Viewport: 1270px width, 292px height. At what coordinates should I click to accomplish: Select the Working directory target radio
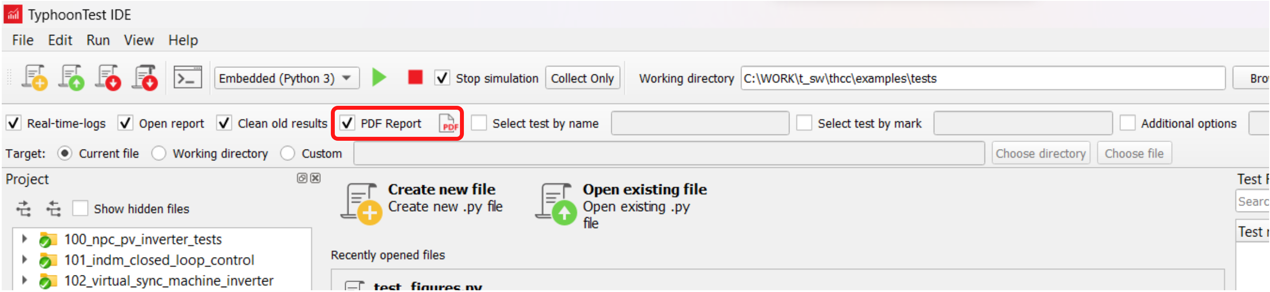159,153
